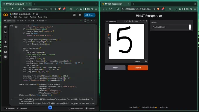Open the Leo AI icon in Gradio window
This screenshot has height=112, width=199.
(x=191, y=9)
